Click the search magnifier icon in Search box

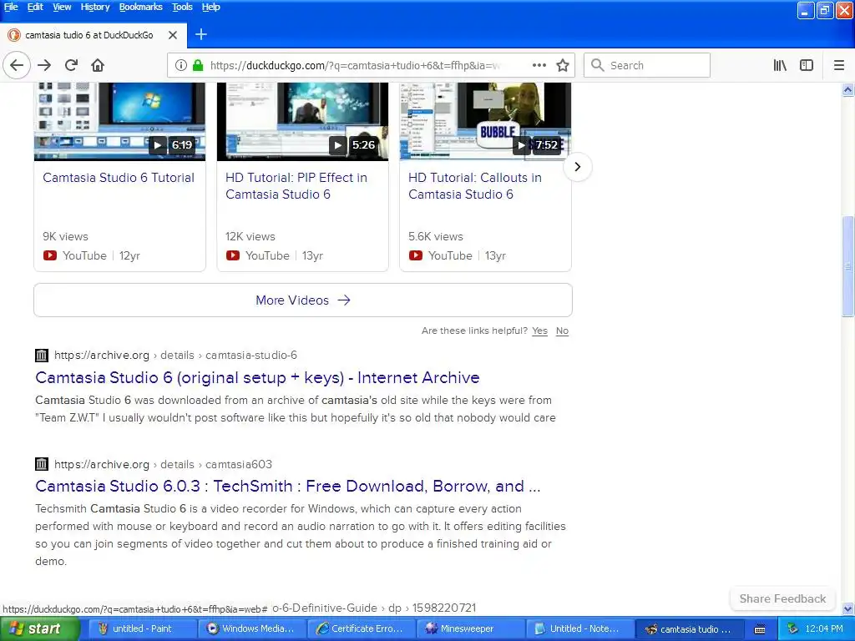[x=598, y=65]
